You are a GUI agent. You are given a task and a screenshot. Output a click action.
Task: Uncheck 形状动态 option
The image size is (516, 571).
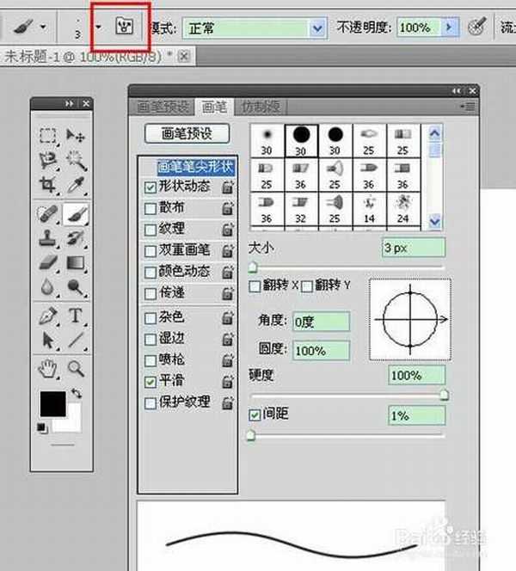(150, 187)
